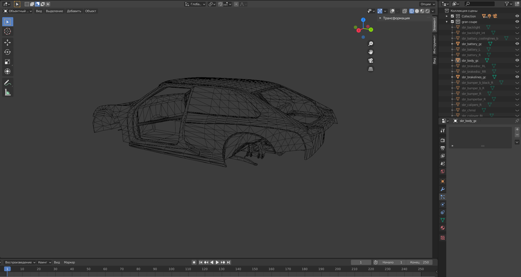Open the Particles properties tab icon
This screenshot has width=521, height=277.
pos(442,197)
